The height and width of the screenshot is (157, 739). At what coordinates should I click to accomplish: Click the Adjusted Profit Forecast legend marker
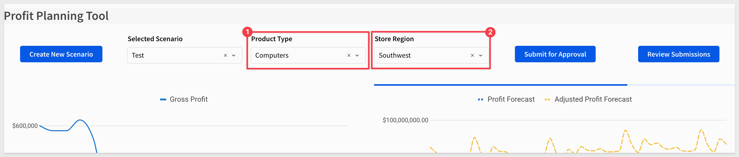coord(547,99)
